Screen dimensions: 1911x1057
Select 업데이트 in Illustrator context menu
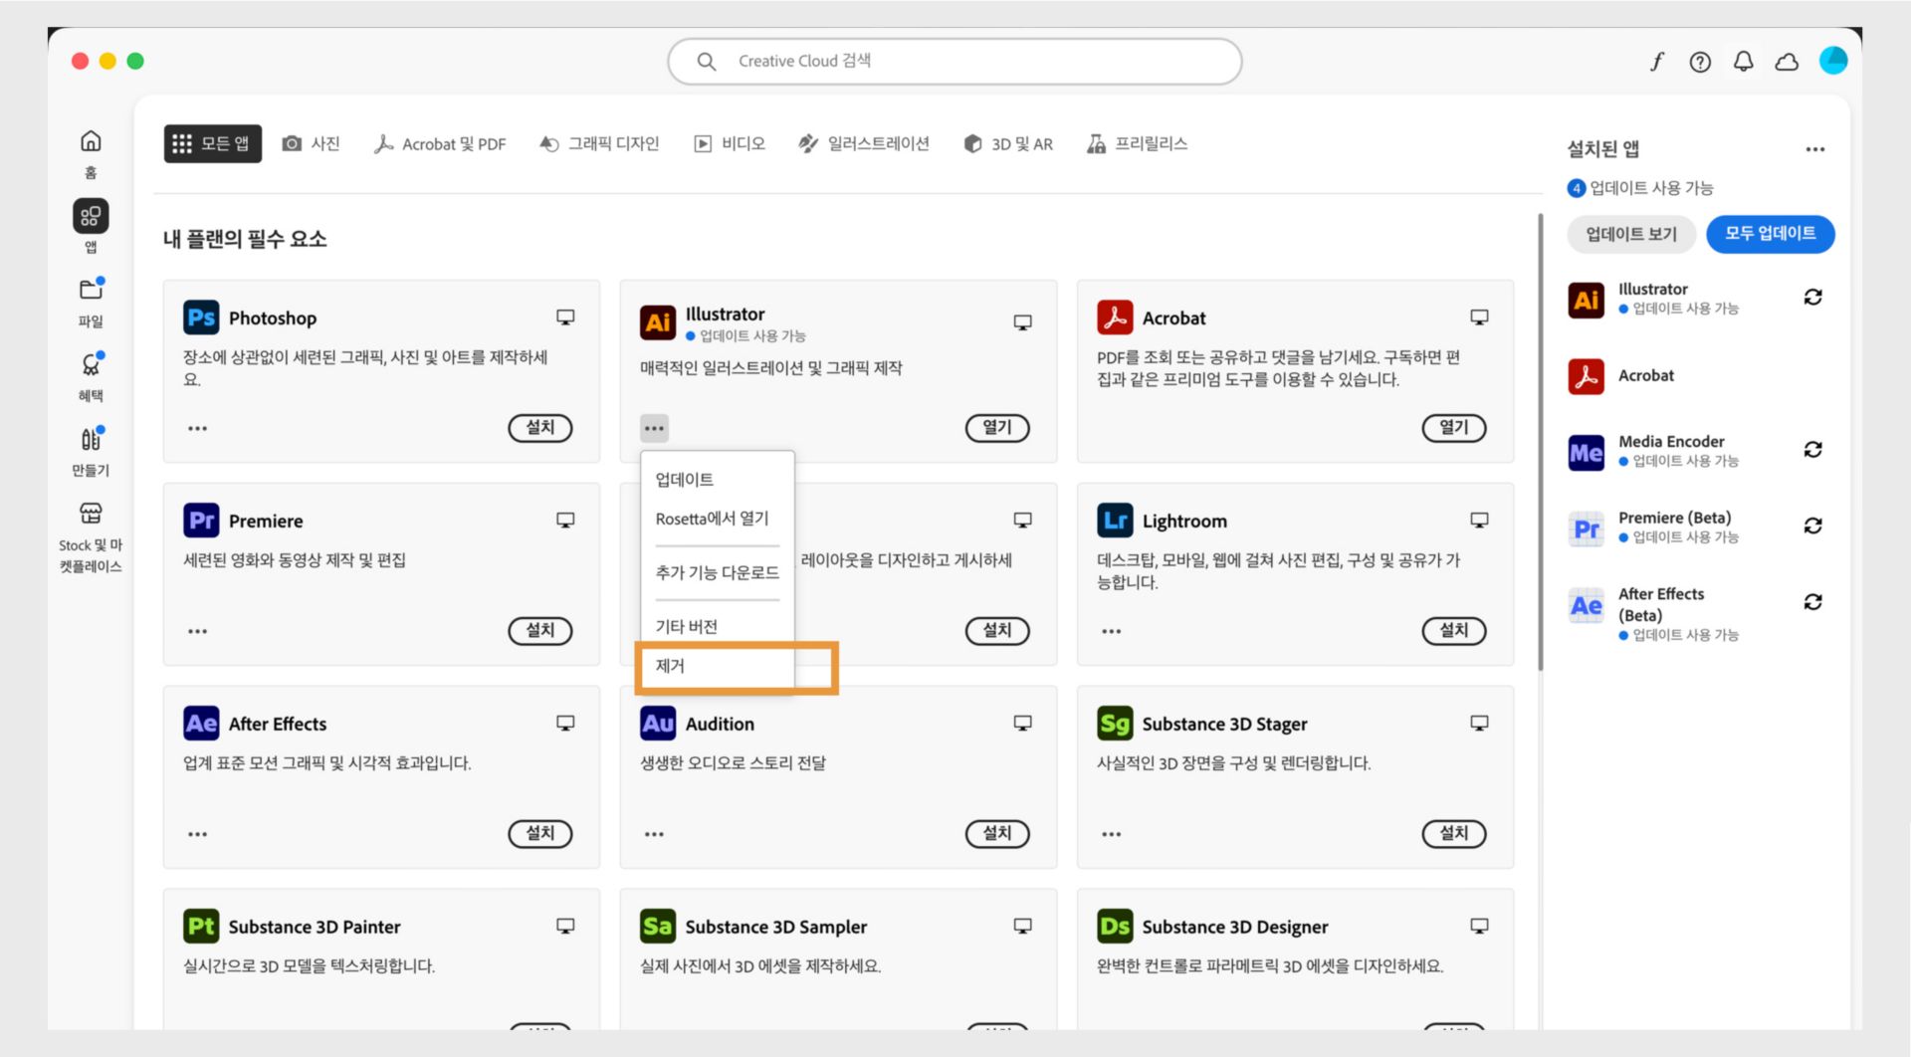pos(718,479)
